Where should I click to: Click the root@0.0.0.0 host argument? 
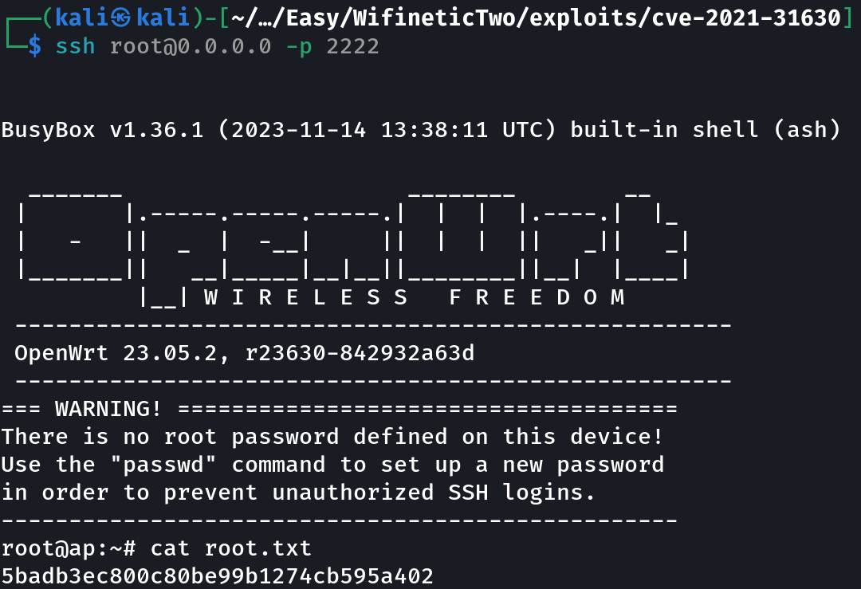(191, 46)
